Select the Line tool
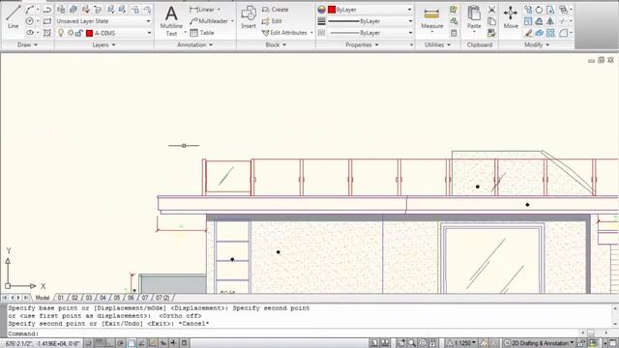619x348 pixels. [x=13, y=17]
